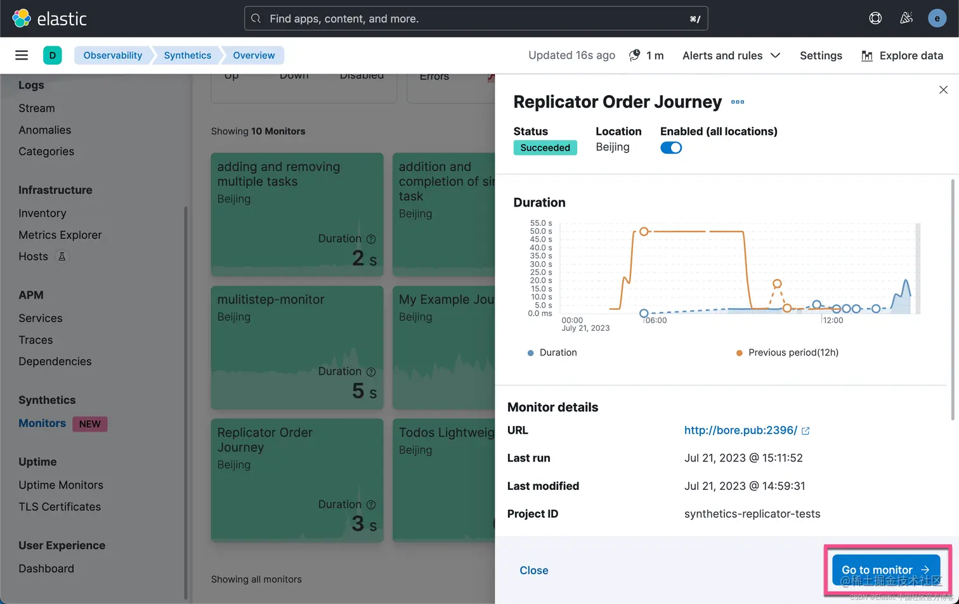The width and height of the screenshot is (959, 604).
Task: Open the My Example Journey card
Action: 444,347
